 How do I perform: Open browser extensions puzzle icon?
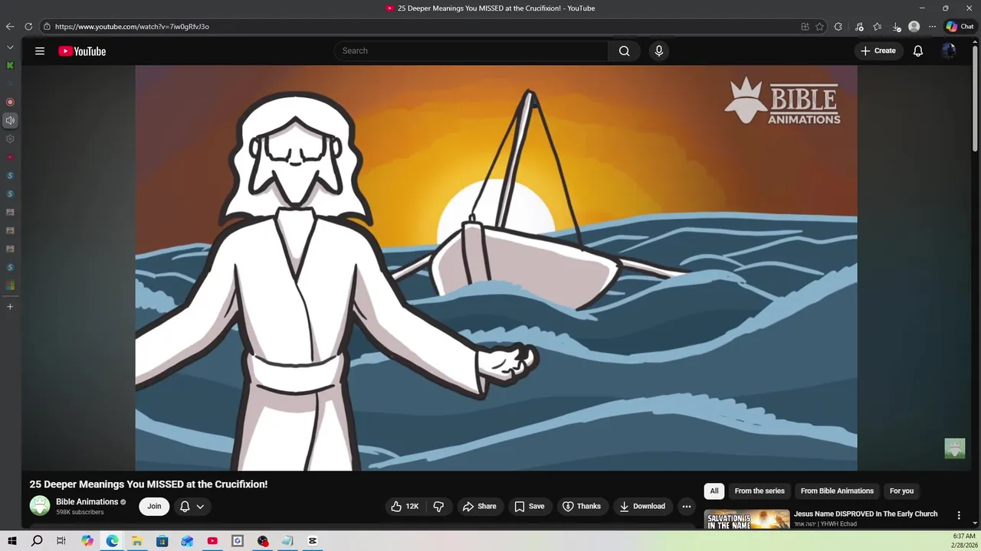[x=838, y=27]
